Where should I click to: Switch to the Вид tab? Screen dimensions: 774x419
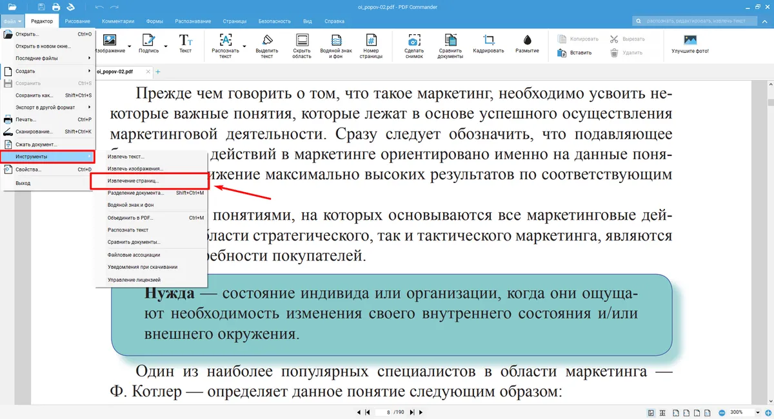coord(308,21)
